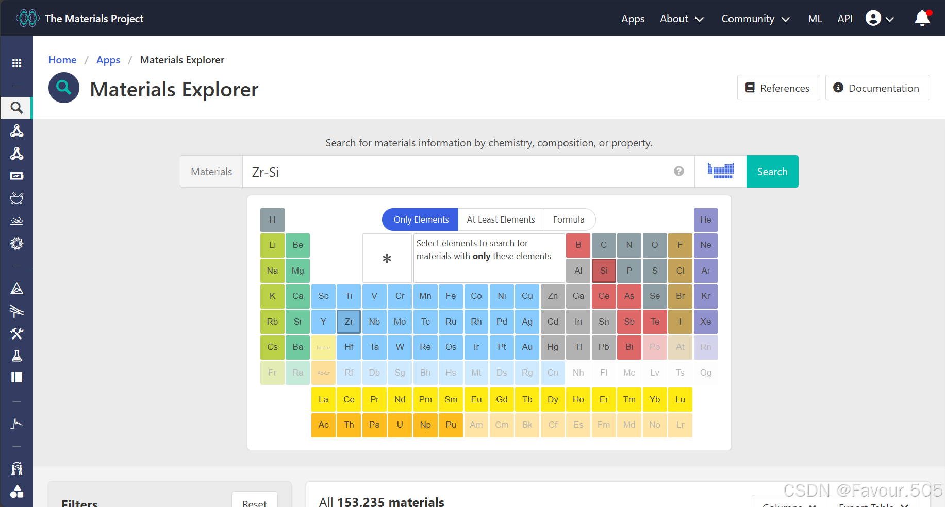Toggle the periodic table icon button
The height and width of the screenshot is (507, 945).
pos(721,171)
